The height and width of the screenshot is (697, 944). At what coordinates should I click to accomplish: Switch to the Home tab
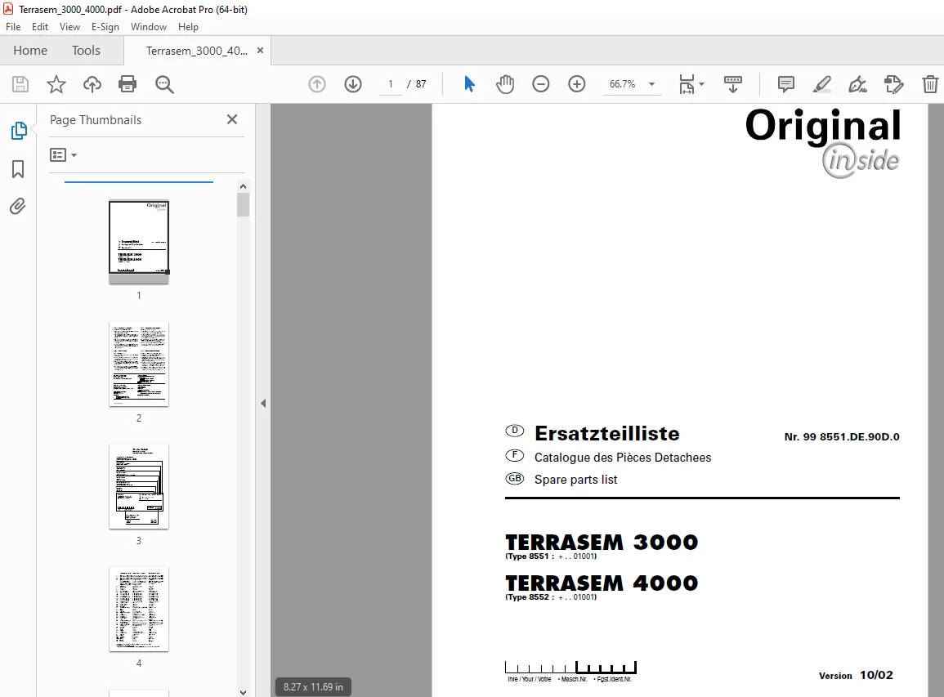pyautogui.click(x=30, y=51)
